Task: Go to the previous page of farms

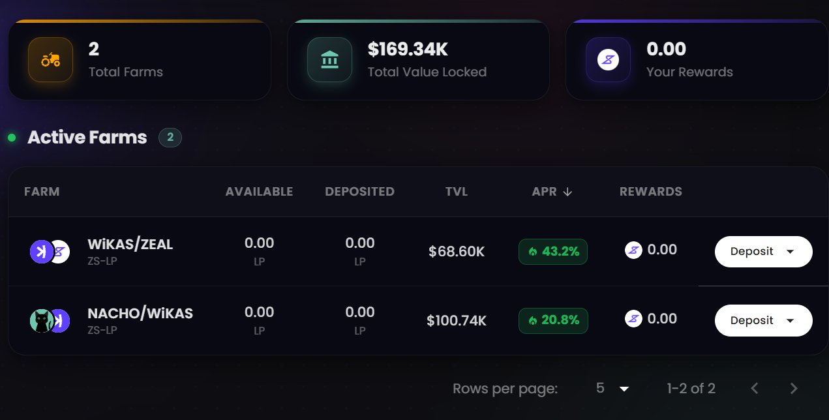Action: [x=755, y=389]
